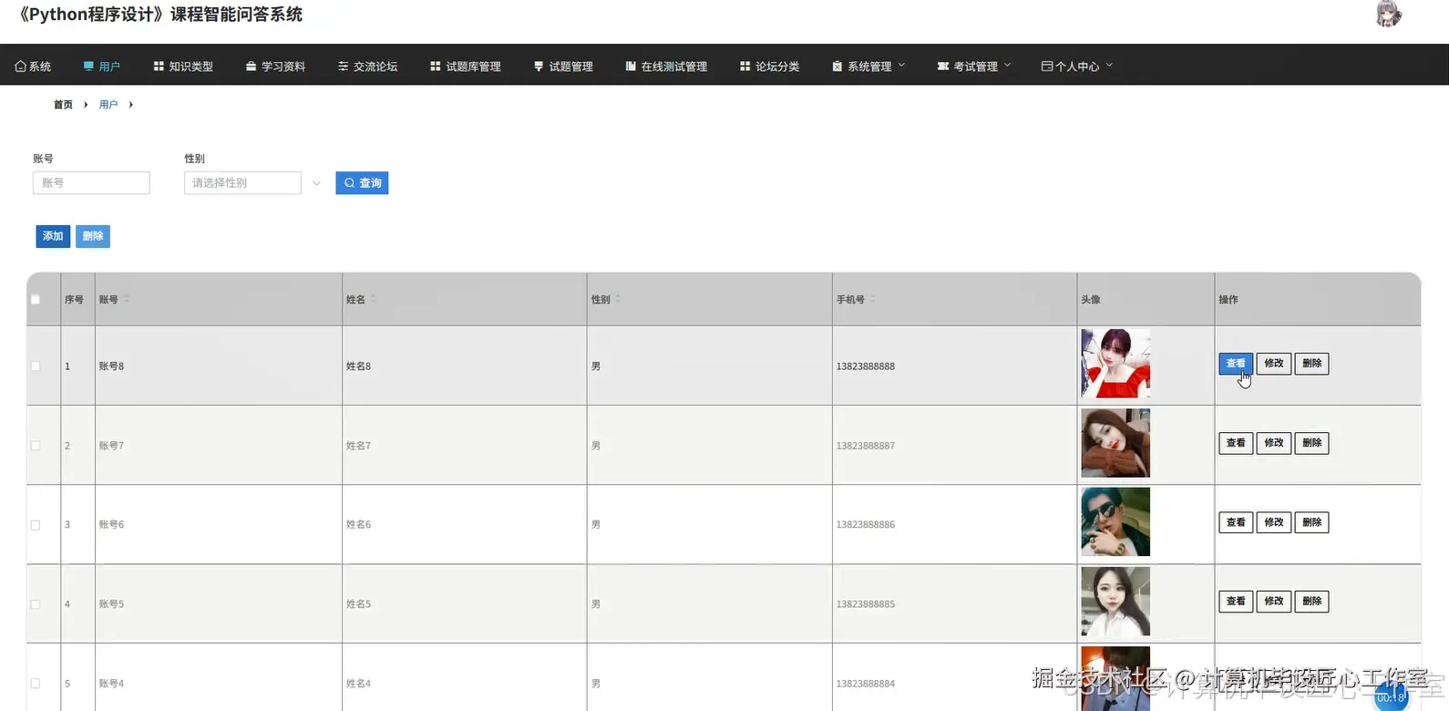Image resolution: width=1449 pixels, height=711 pixels.
Task: Click the 知识类型 grid icon
Action: pyautogui.click(x=159, y=67)
